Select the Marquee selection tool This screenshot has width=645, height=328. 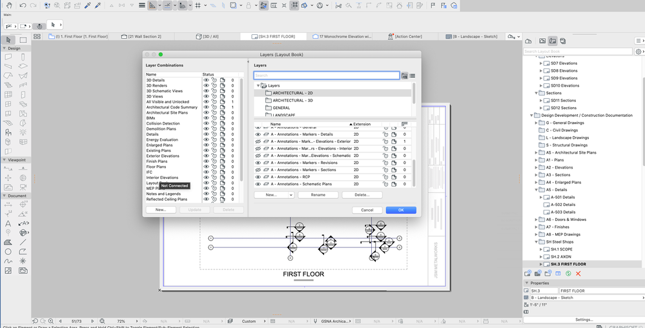23,40
